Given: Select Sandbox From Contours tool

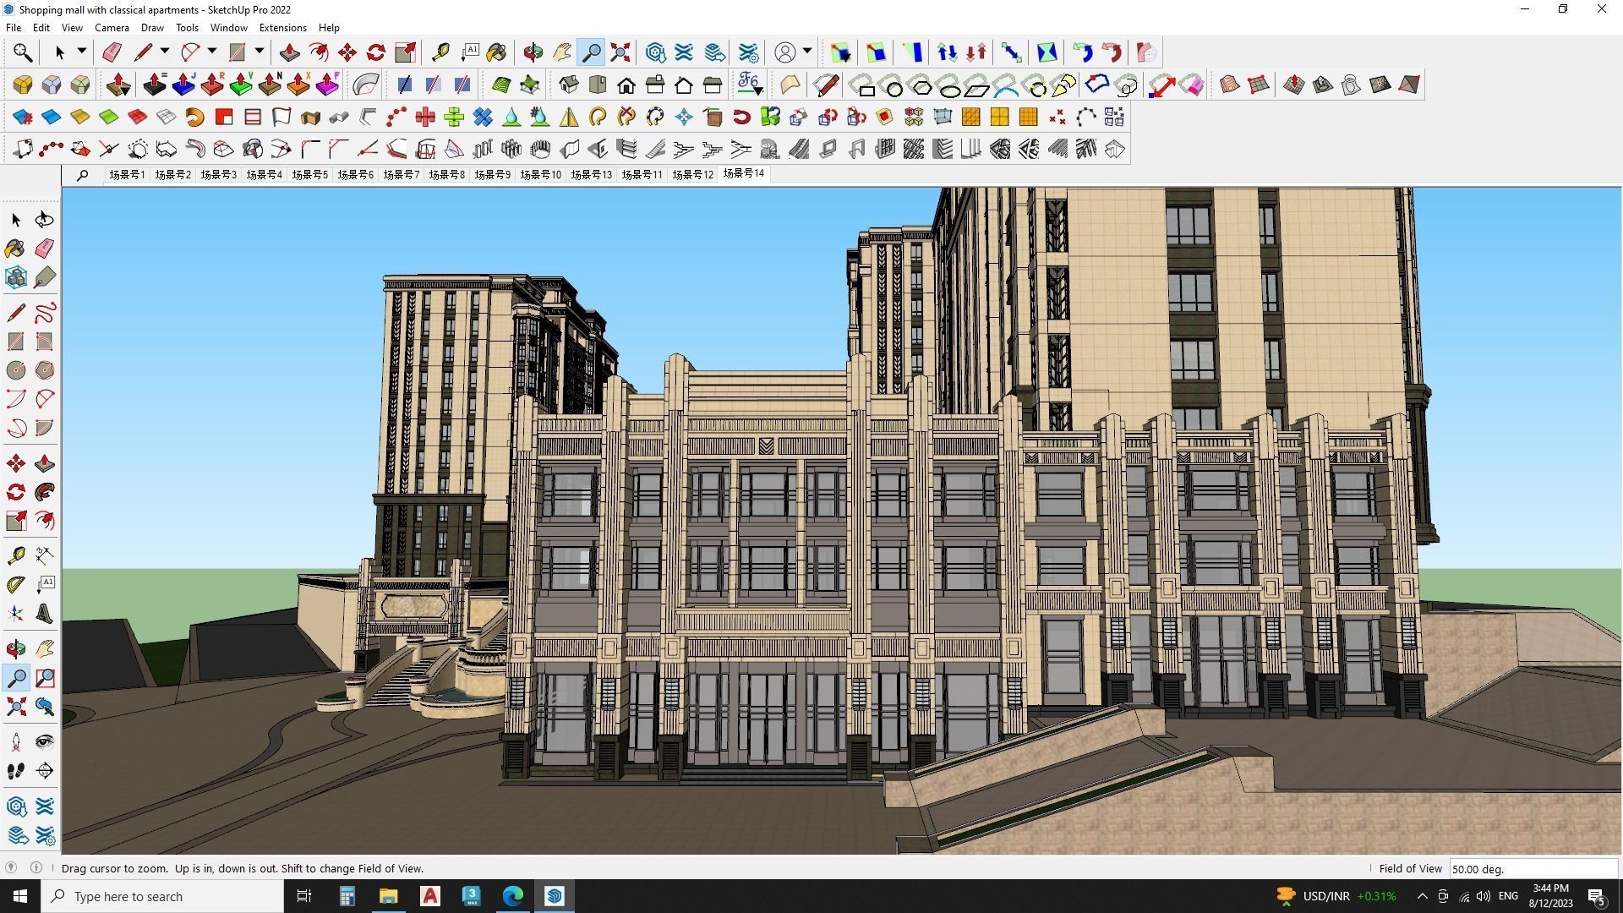Looking at the screenshot, I should tap(1230, 85).
